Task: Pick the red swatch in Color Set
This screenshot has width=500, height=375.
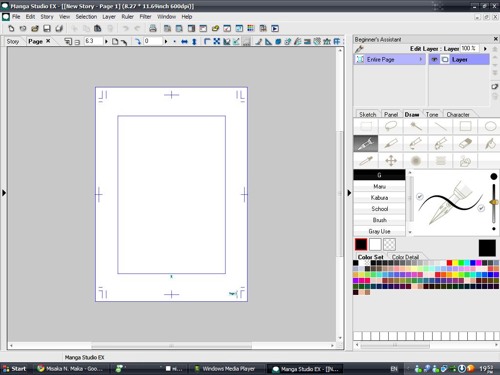Action: click(449, 263)
